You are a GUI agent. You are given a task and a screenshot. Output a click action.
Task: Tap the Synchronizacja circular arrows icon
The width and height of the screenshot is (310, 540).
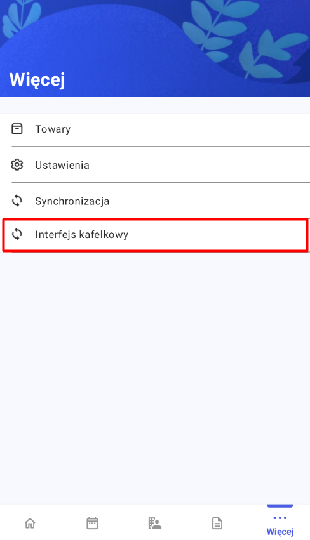click(x=17, y=201)
